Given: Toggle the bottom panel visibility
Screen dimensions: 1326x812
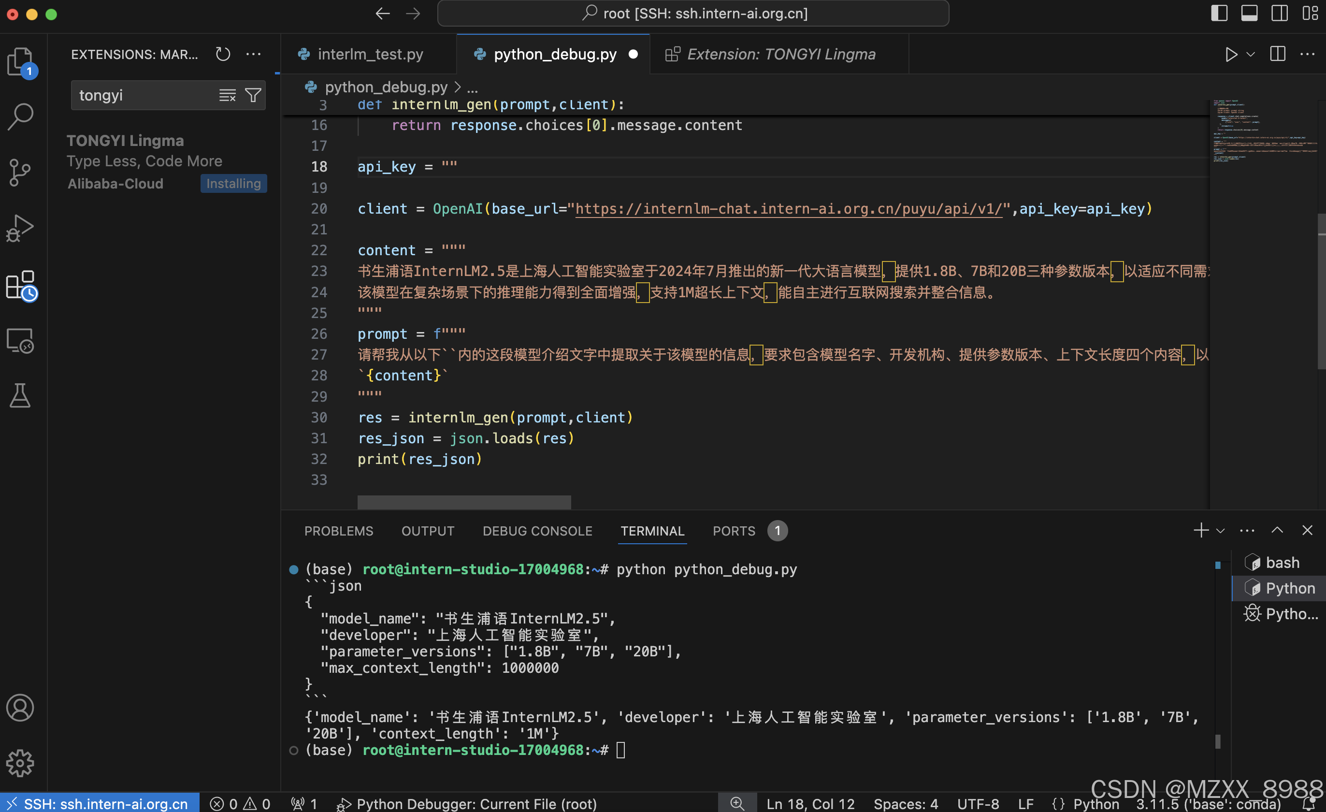Looking at the screenshot, I should pos(1249,14).
